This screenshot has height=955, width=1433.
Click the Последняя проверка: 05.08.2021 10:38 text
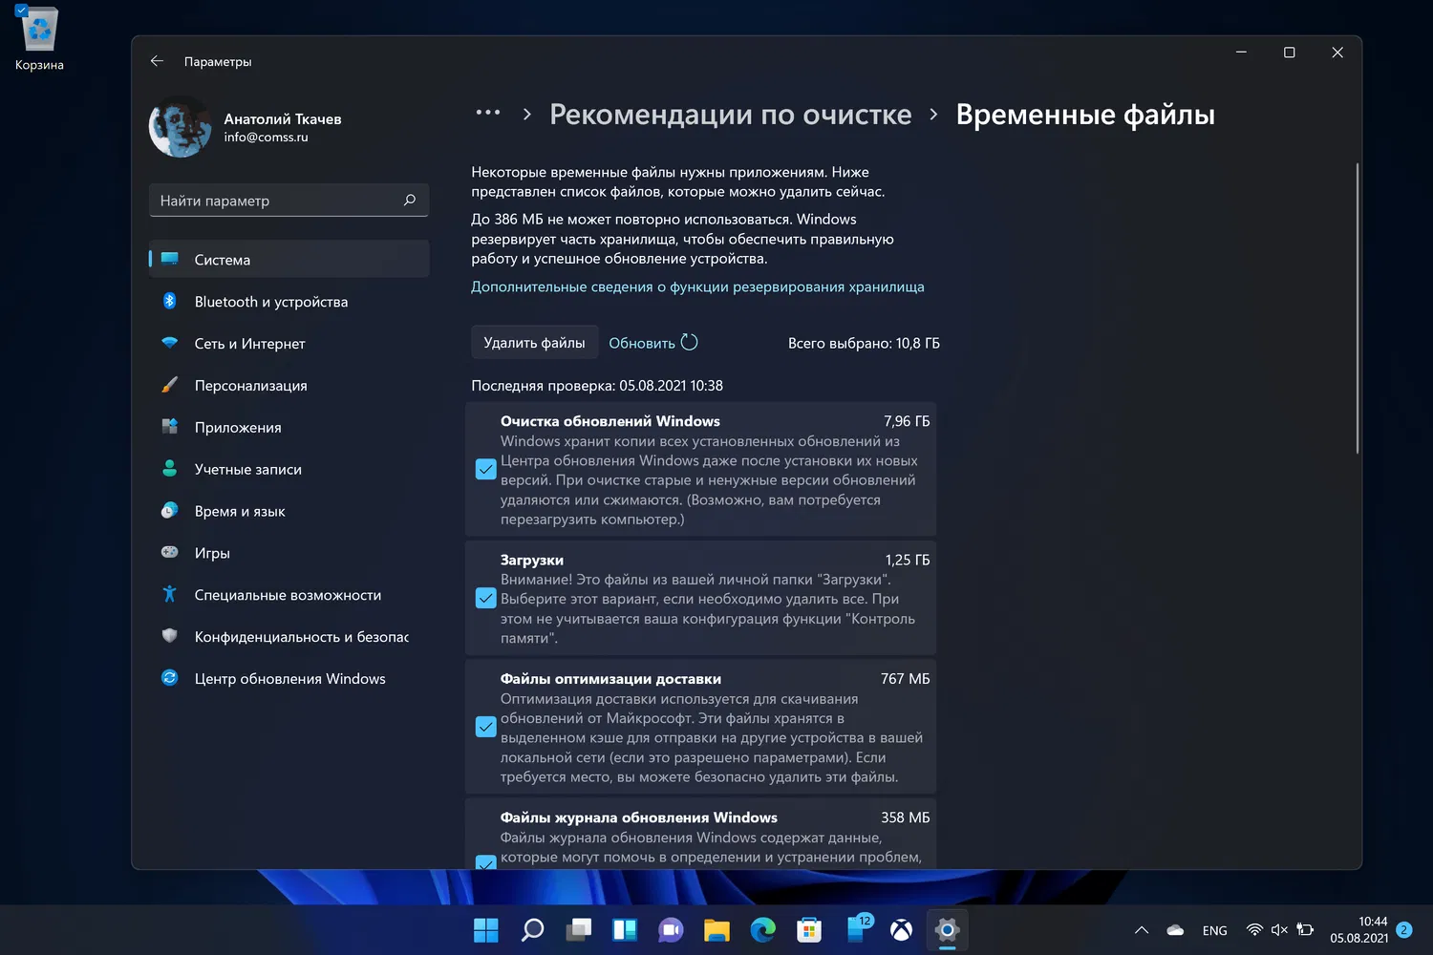point(597,386)
